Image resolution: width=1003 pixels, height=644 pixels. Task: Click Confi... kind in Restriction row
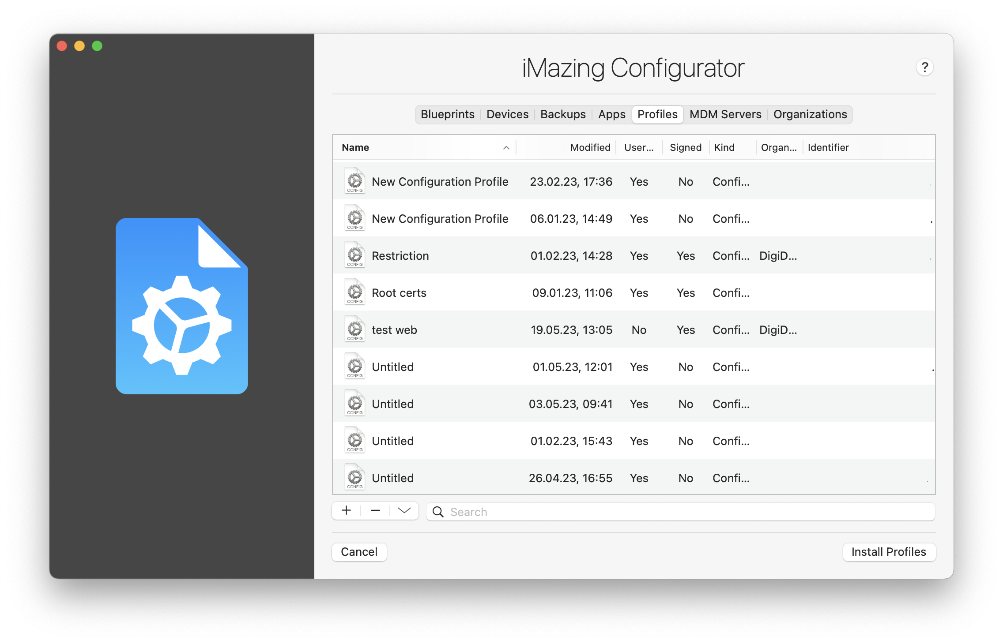coord(731,256)
